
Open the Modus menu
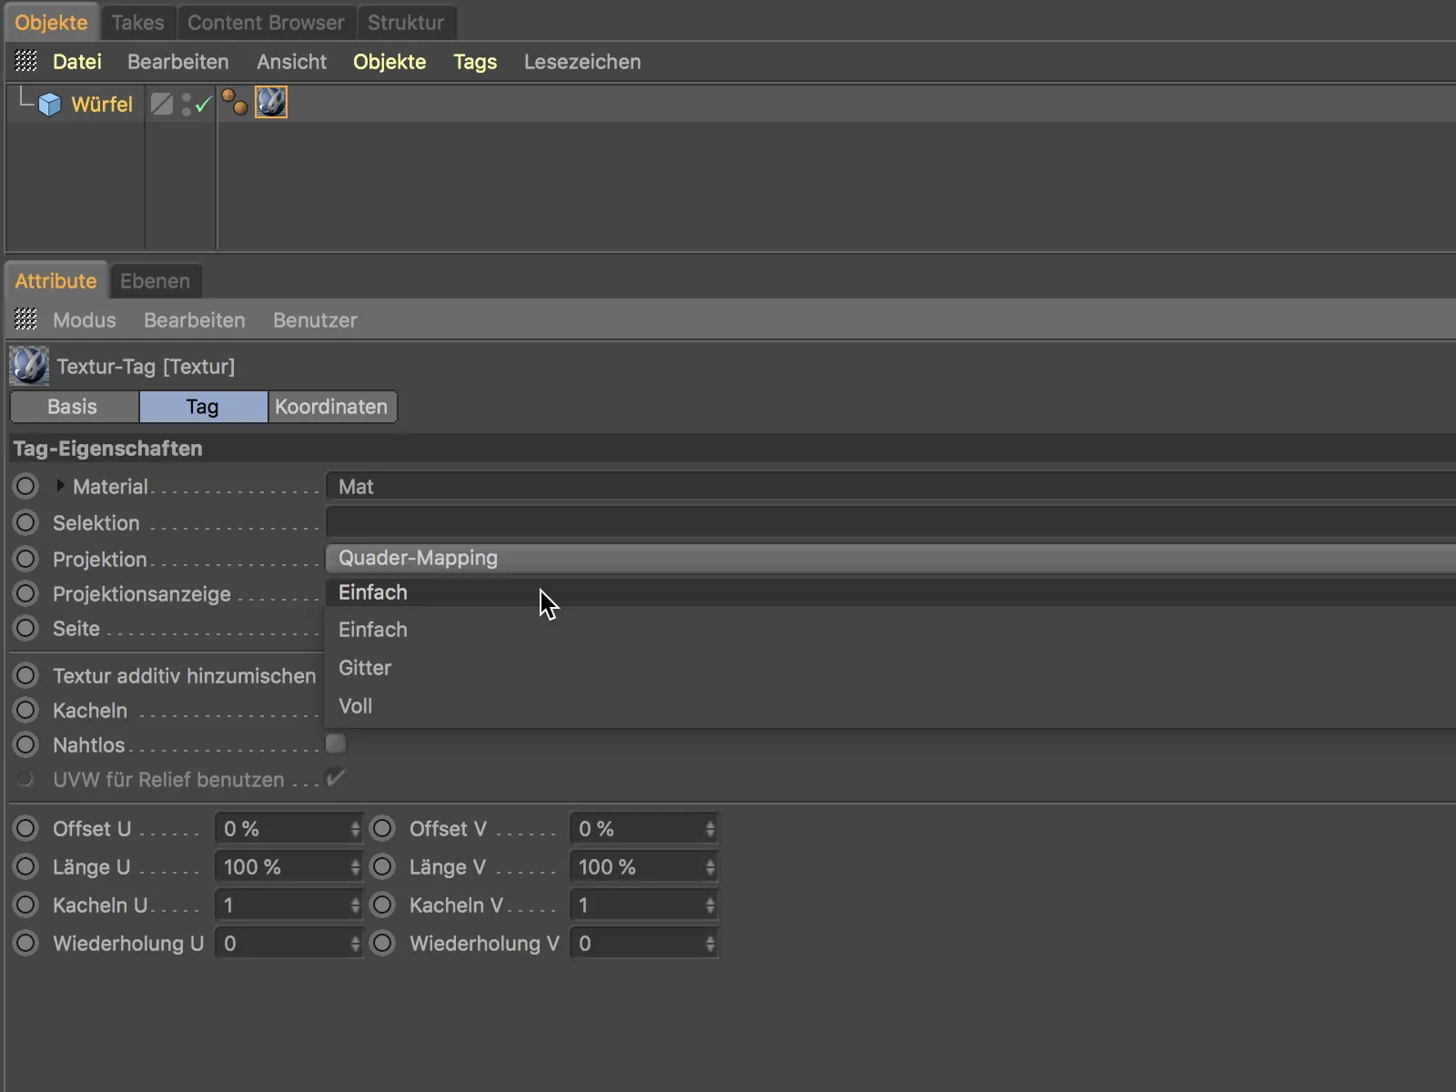coord(85,320)
